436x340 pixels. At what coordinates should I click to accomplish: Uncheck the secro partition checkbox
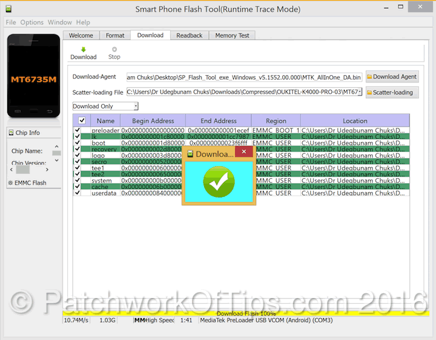pos(78,161)
